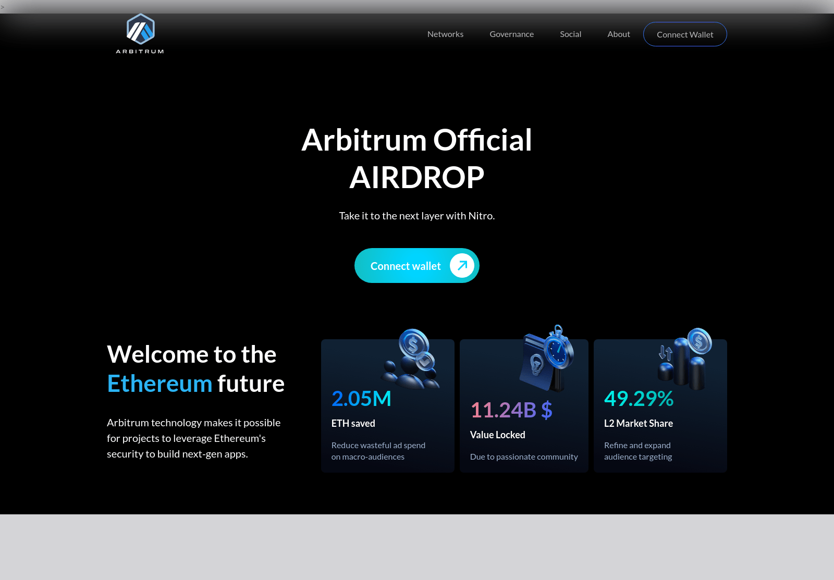Click the ETH saved stat card

388,406
